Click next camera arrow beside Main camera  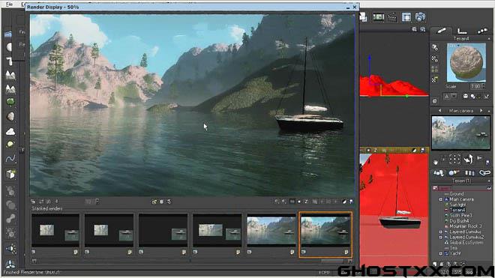(x=481, y=111)
